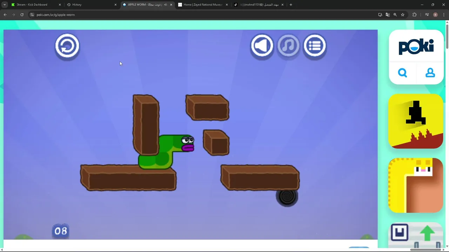
Task: Open the media controls icon in toolbar
Action: tap(427, 15)
